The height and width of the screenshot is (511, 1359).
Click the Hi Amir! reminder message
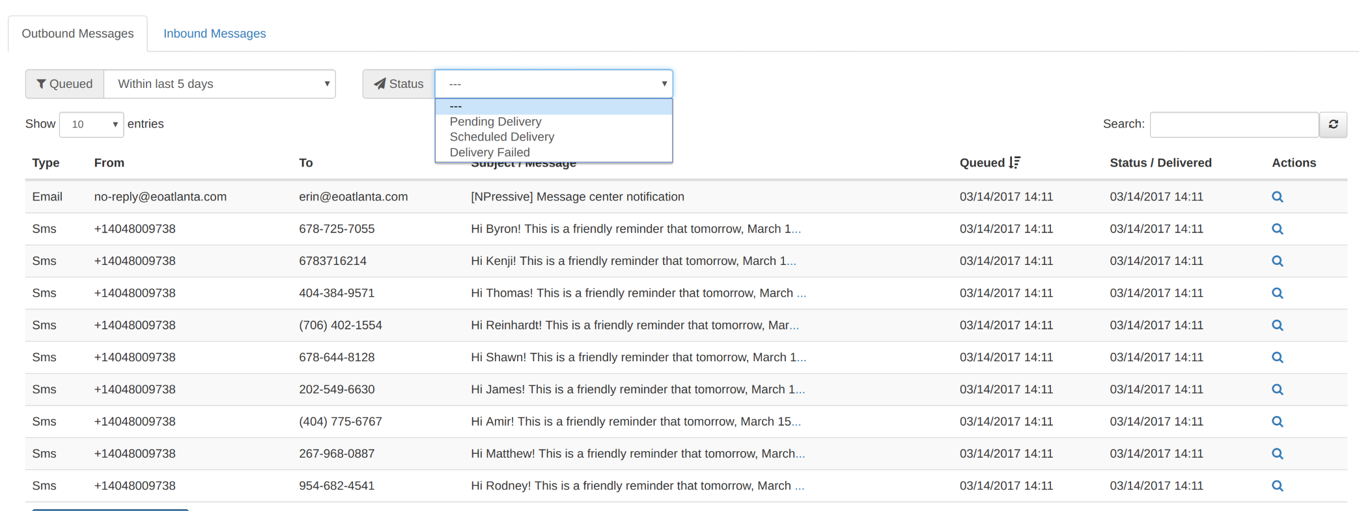[x=636, y=422]
